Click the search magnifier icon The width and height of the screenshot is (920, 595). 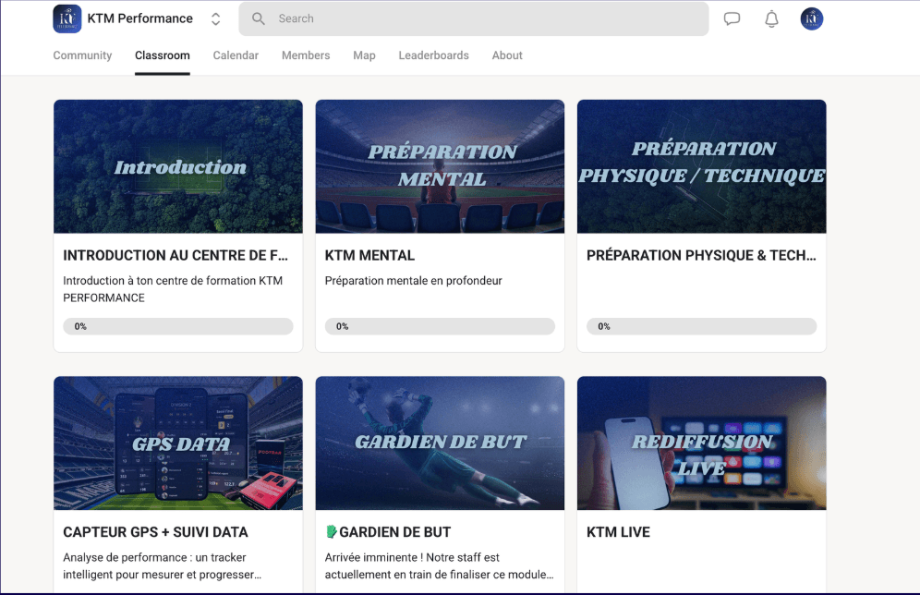point(258,18)
